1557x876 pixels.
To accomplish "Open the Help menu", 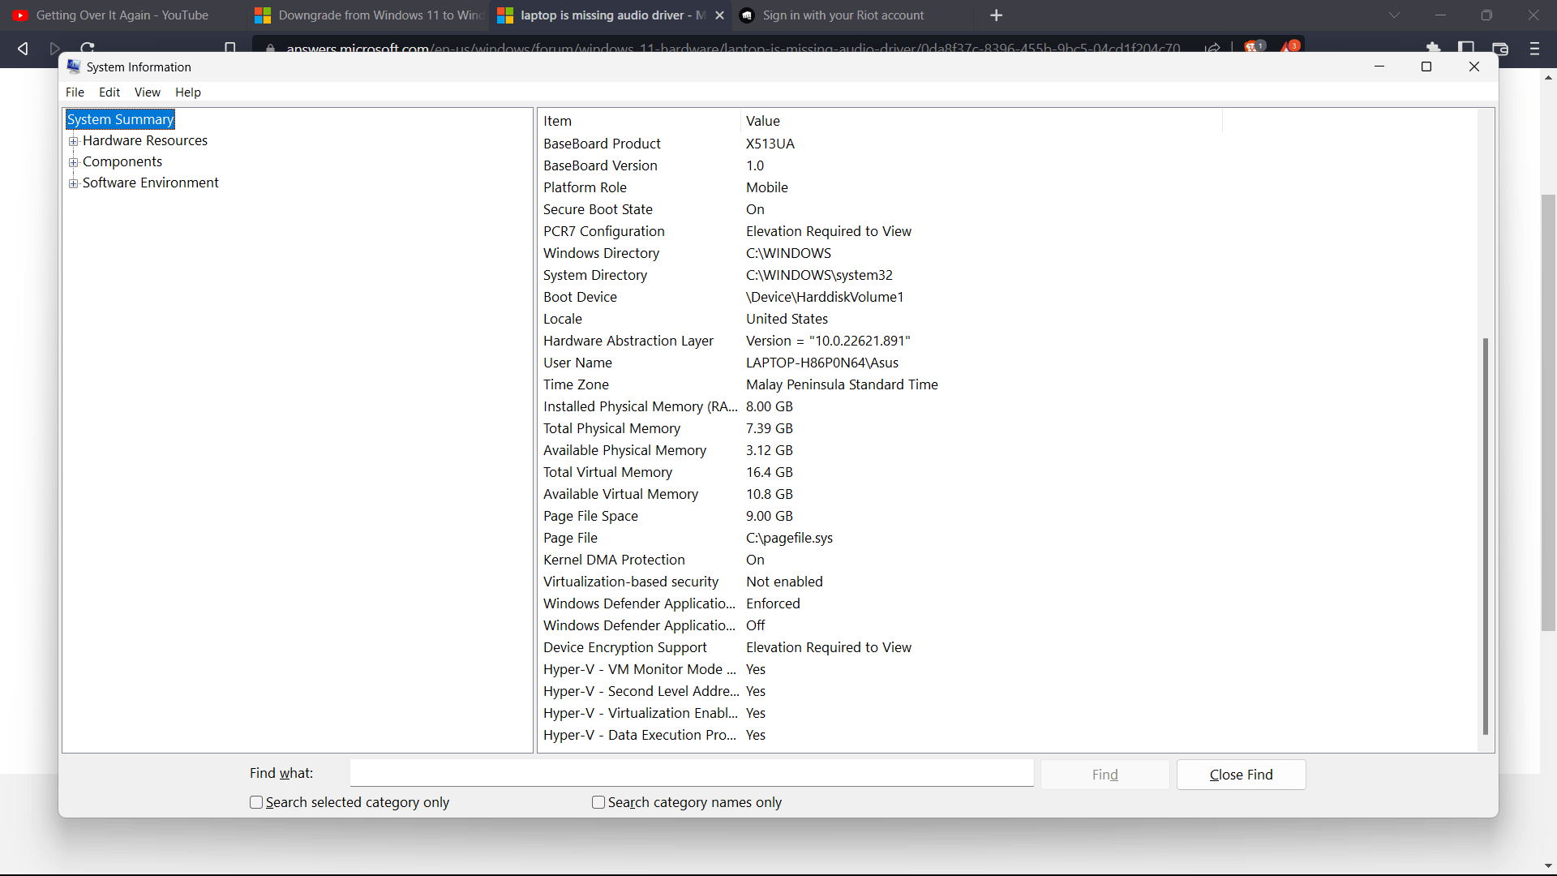I will click(x=188, y=92).
